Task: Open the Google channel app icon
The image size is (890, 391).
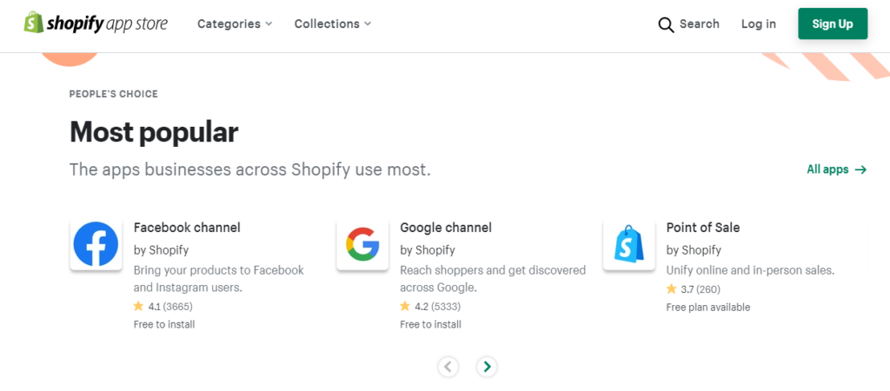Action: 362,244
